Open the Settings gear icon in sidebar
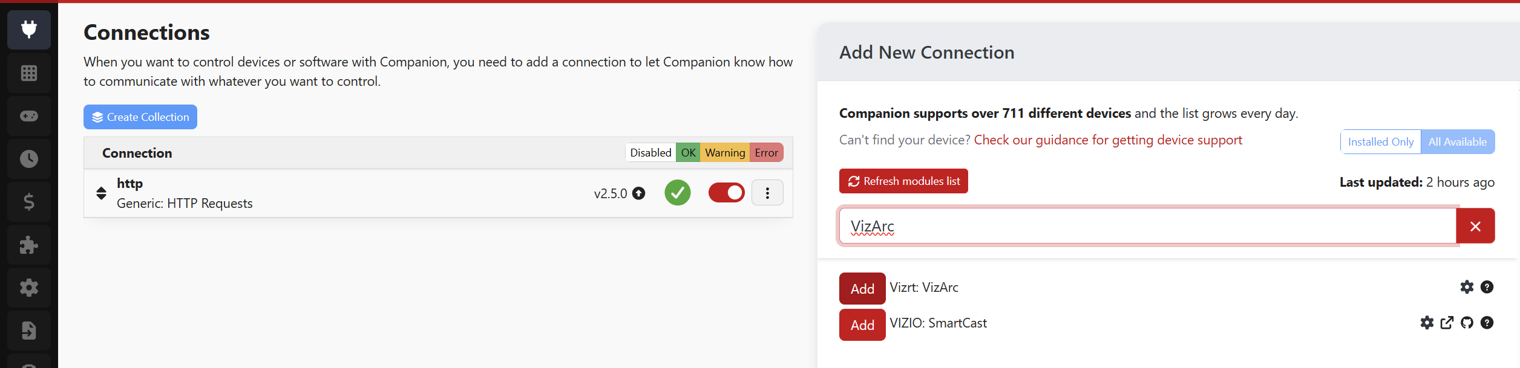 click(x=29, y=288)
